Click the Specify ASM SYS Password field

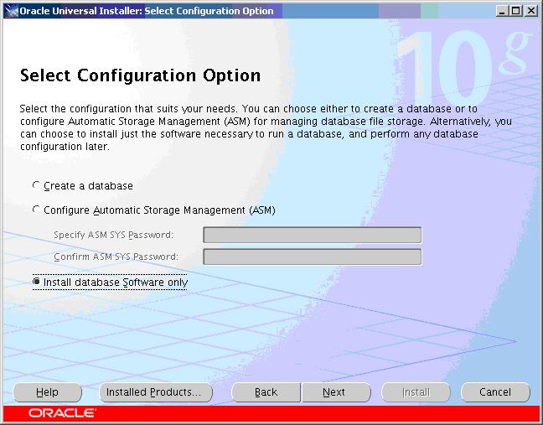[313, 236]
